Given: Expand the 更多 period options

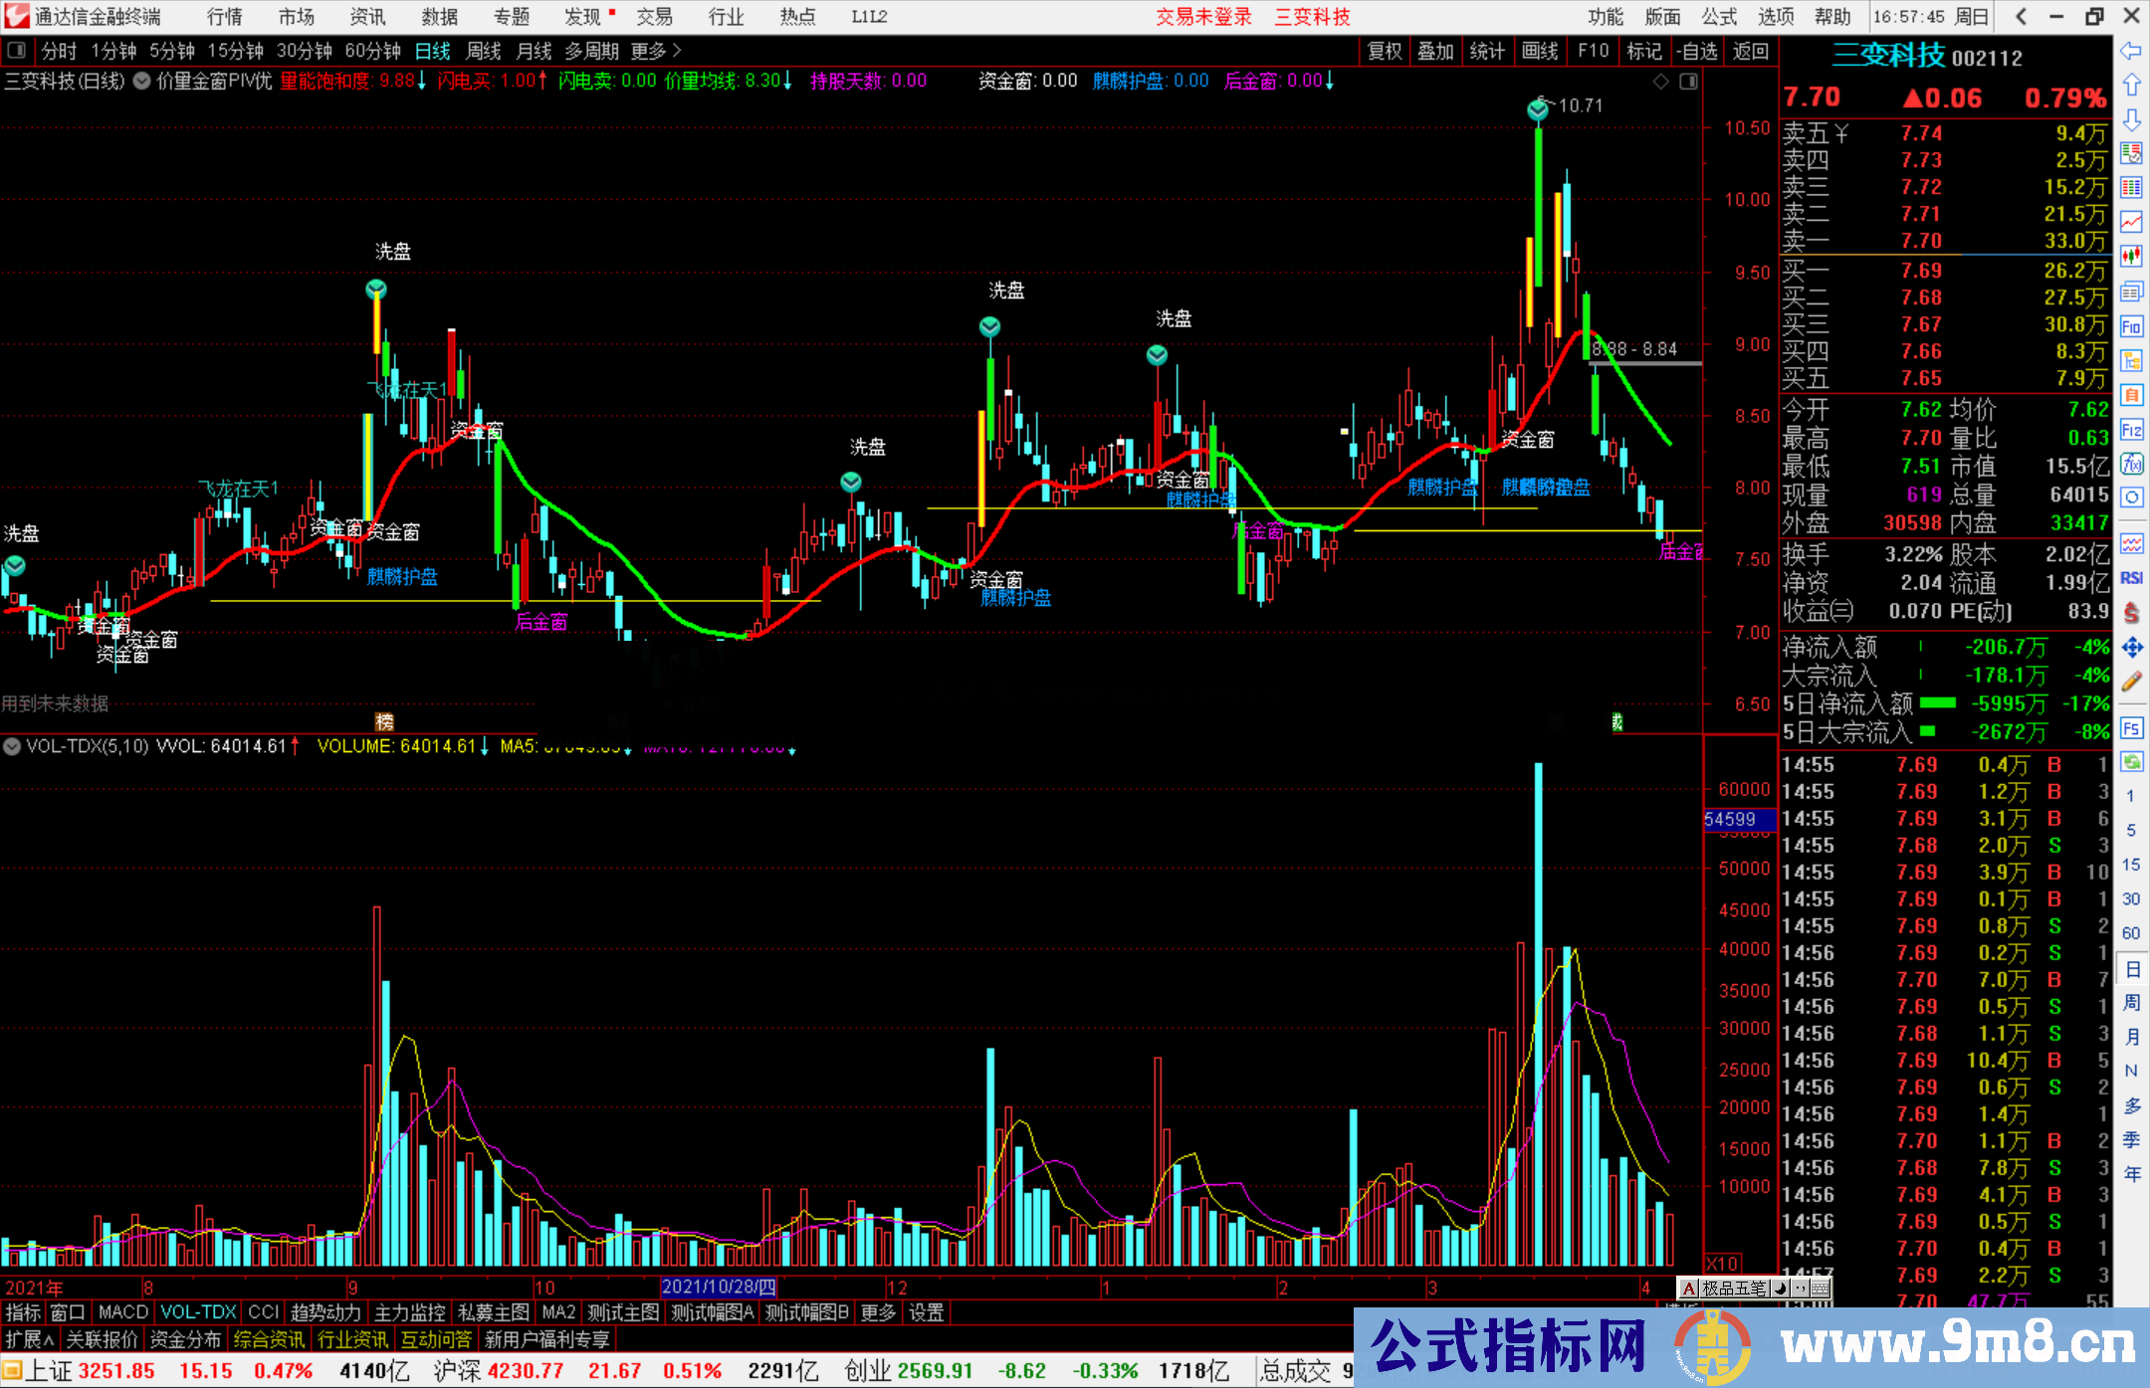Looking at the screenshot, I should [x=656, y=51].
